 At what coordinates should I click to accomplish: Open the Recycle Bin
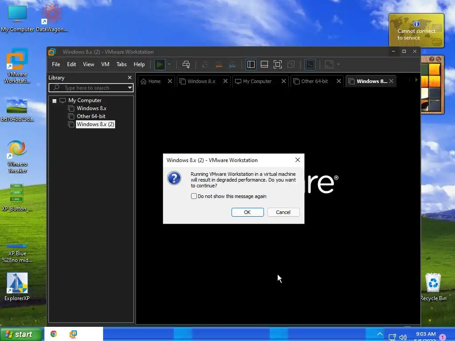point(433,287)
